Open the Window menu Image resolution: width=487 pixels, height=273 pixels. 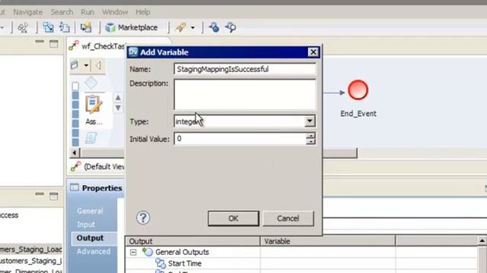coord(115,12)
